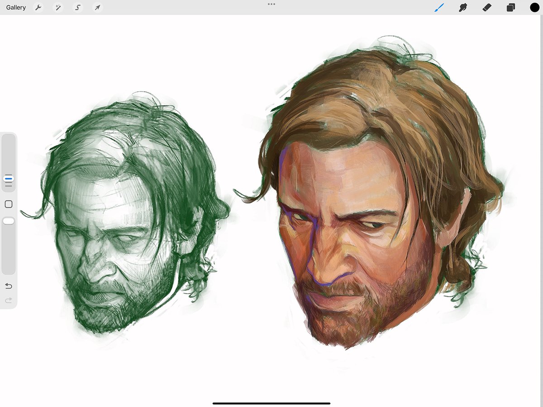The image size is (543, 407).
Task: Click the brush opacity slider handle
Action: click(x=9, y=221)
